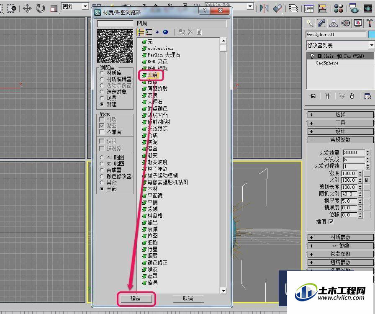Open Curve Editor from main toolbar
This screenshot has height=314, width=375.
click(309, 8)
